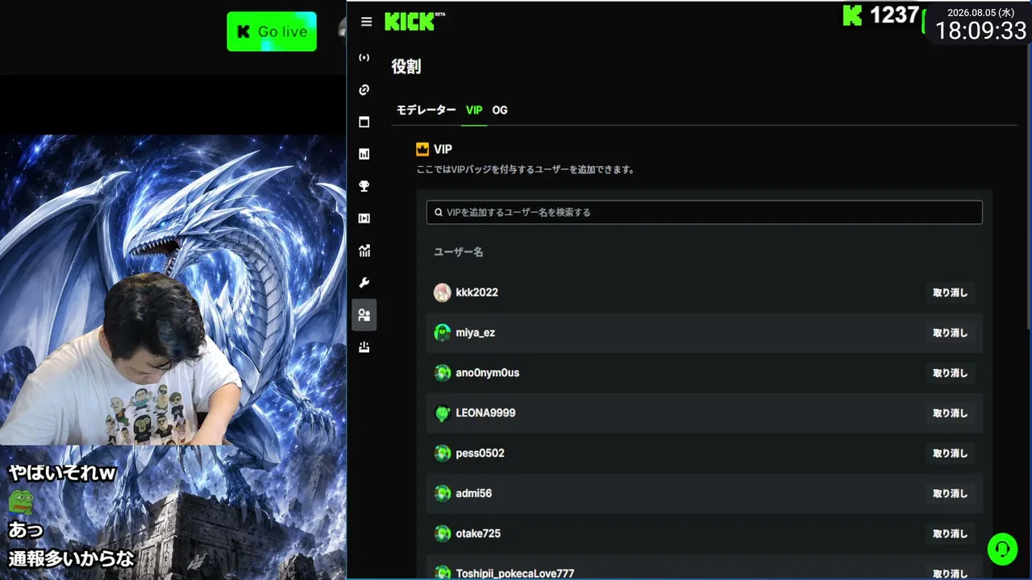Revoke VIP for LEONA9999 with 取り消し
The image size is (1032, 580).
click(x=950, y=413)
